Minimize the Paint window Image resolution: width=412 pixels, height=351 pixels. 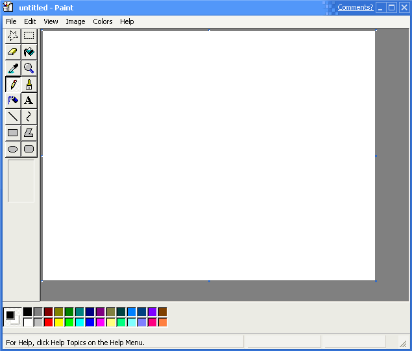[x=380, y=8]
